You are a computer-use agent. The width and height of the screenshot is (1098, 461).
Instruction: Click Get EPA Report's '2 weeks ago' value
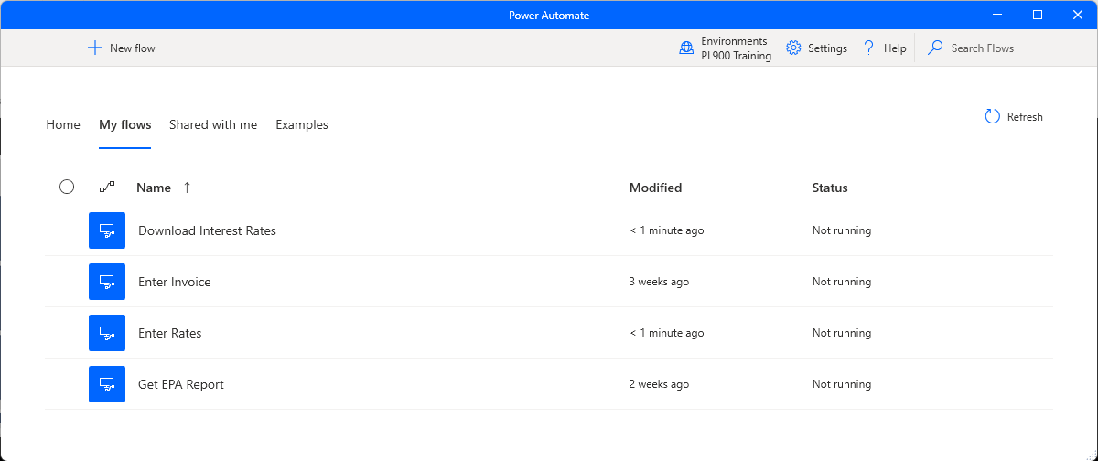point(659,384)
